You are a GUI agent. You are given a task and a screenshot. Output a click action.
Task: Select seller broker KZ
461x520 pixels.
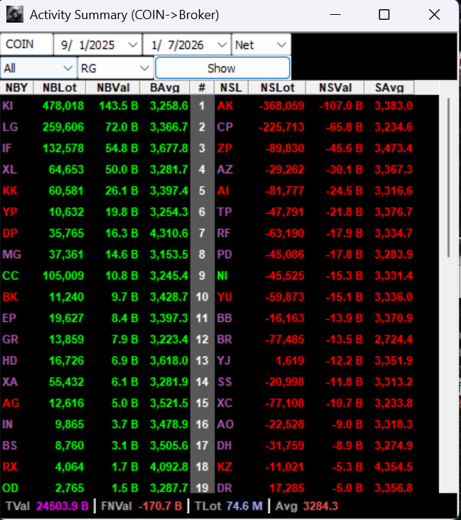point(224,467)
